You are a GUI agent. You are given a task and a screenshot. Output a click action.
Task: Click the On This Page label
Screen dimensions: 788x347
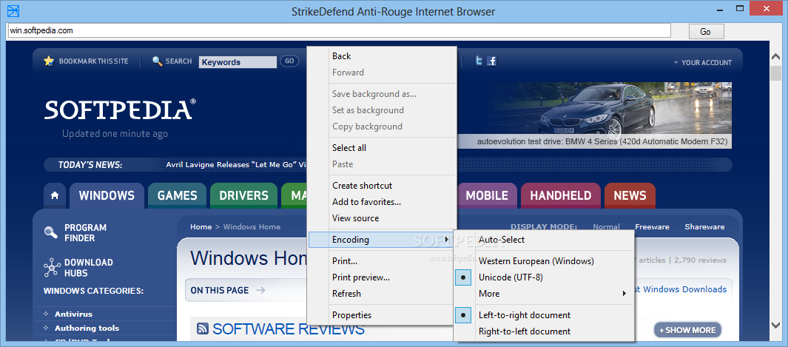click(x=220, y=290)
